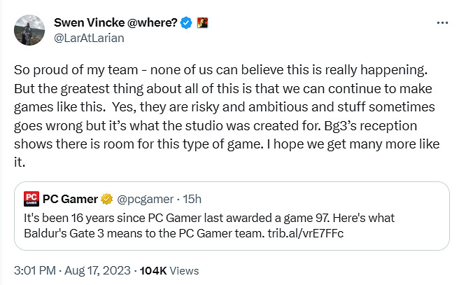Click the blue verified checkmark badge
Viewport: 459px width, 285px height.
186,22
